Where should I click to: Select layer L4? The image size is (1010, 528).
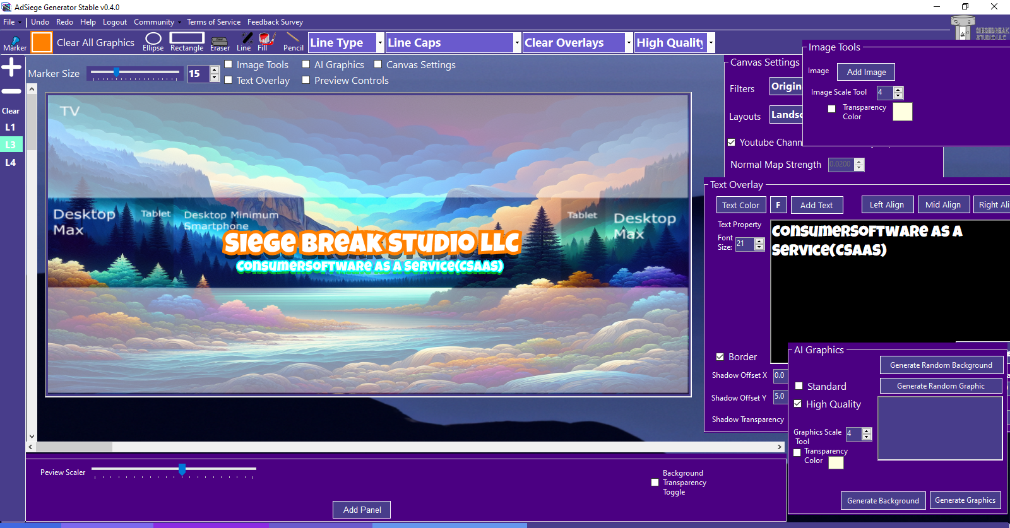pyautogui.click(x=11, y=163)
